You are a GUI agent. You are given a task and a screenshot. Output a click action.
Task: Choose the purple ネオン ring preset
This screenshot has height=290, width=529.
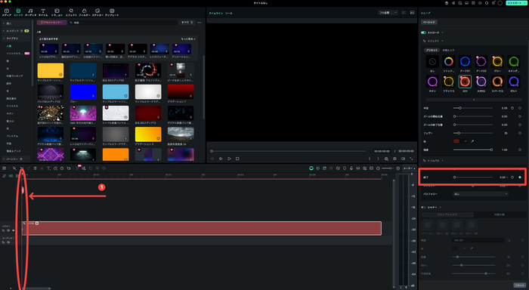coord(432,82)
